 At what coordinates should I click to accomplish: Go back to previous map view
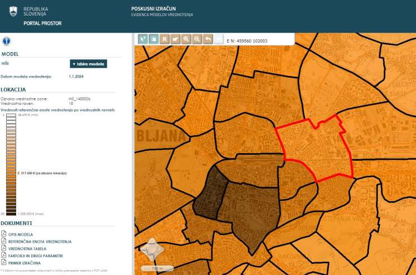tap(208, 39)
